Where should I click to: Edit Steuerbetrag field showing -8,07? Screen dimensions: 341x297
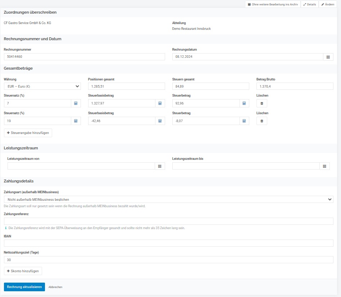[206, 121]
